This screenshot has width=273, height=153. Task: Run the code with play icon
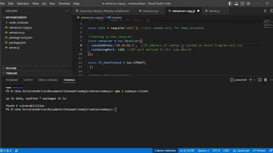[265, 11]
